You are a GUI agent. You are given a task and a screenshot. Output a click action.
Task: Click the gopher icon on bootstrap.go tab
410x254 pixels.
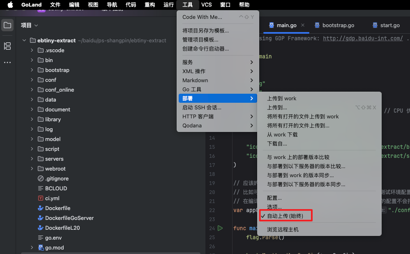(317, 25)
